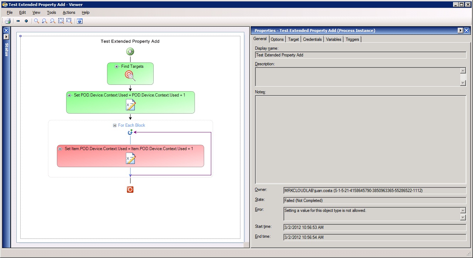Expand the Find Targets activity
Image resolution: width=473 pixels, height=258 pixels.
(x=117, y=66)
